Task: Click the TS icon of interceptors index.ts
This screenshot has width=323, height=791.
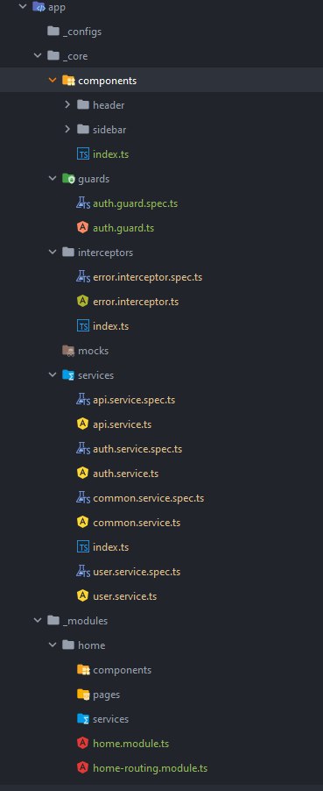Action: (83, 326)
